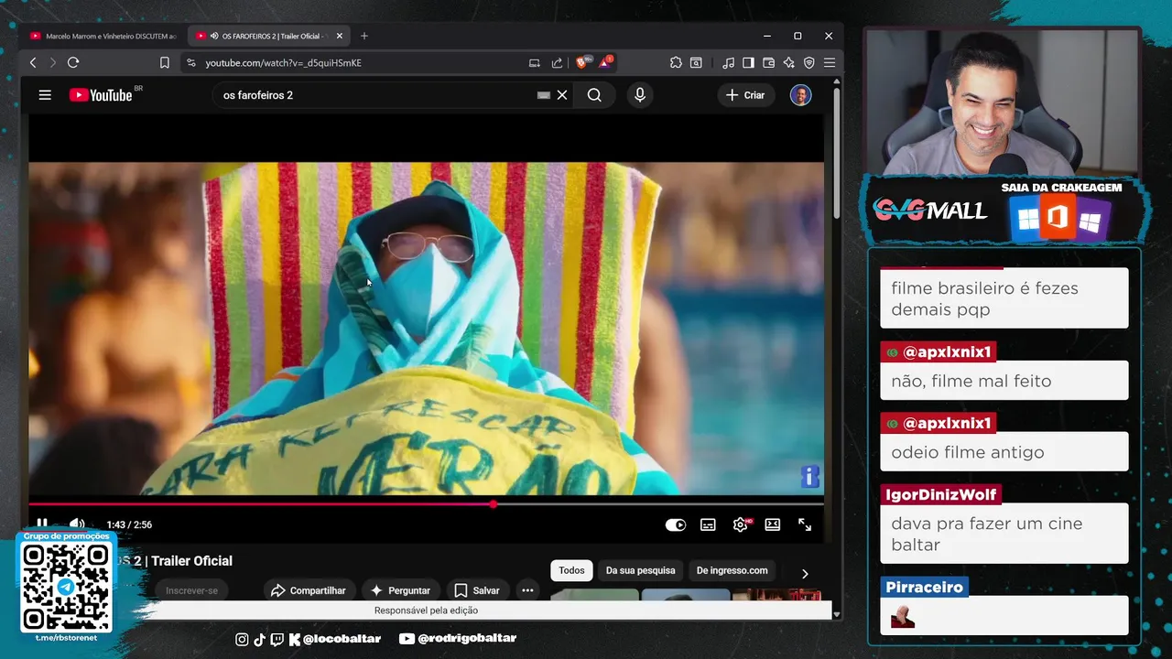The height and width of the screenshot is (659, 1172).
Task: View site settings icon beside the URL
Action: coord(190,62)
